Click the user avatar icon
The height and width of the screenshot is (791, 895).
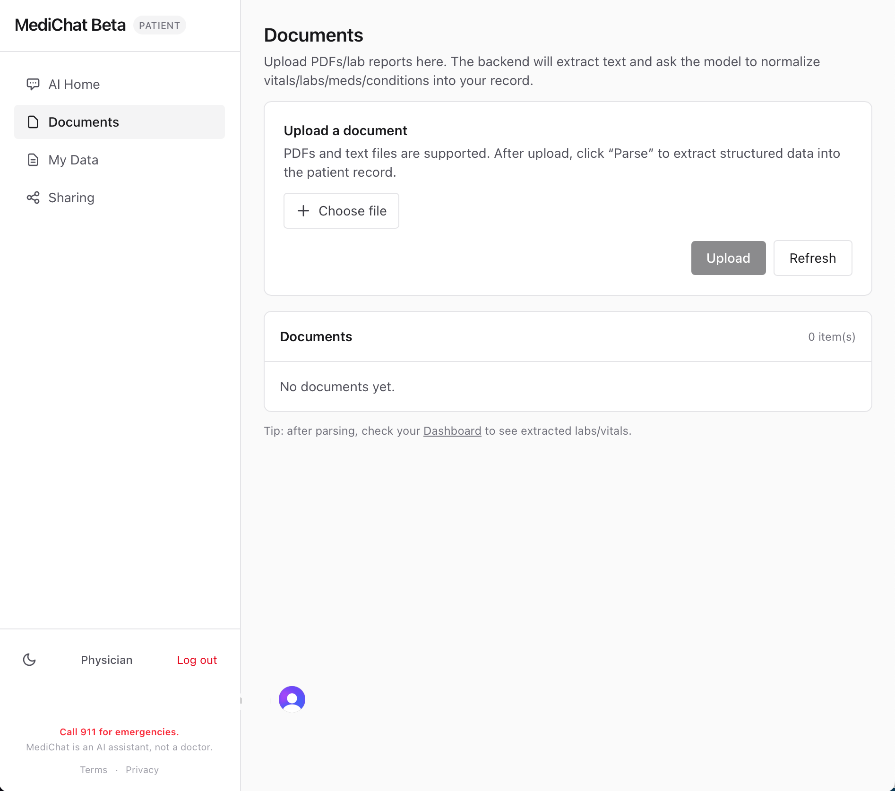[292, 699]
